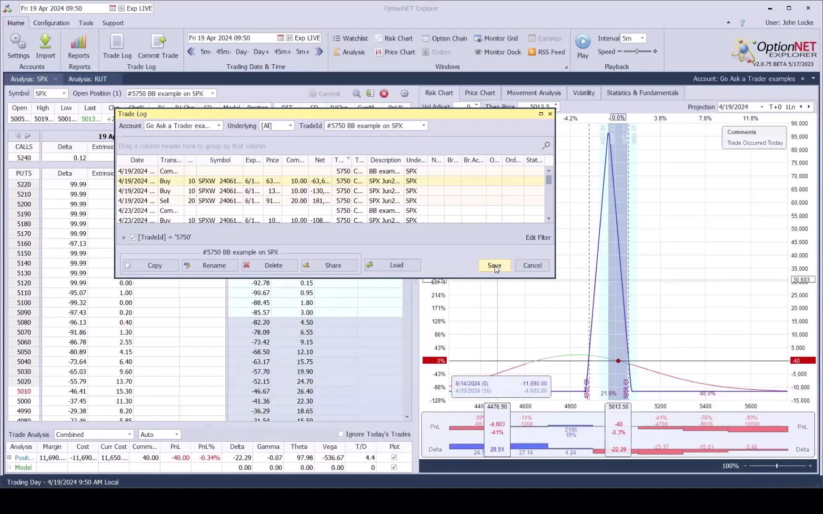Viewport: 823px width, 514px height.
Task: Click the search icon in Trade Log
Action: (x=546, y=146)
